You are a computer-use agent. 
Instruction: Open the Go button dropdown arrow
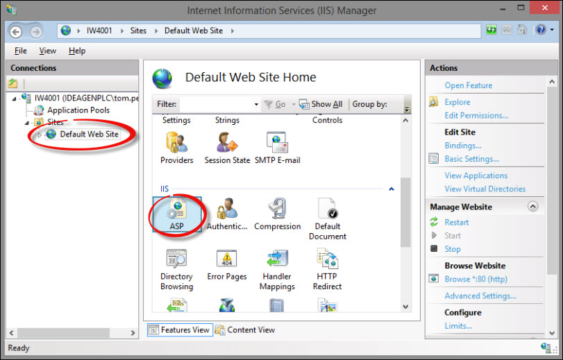coord(294,105)
